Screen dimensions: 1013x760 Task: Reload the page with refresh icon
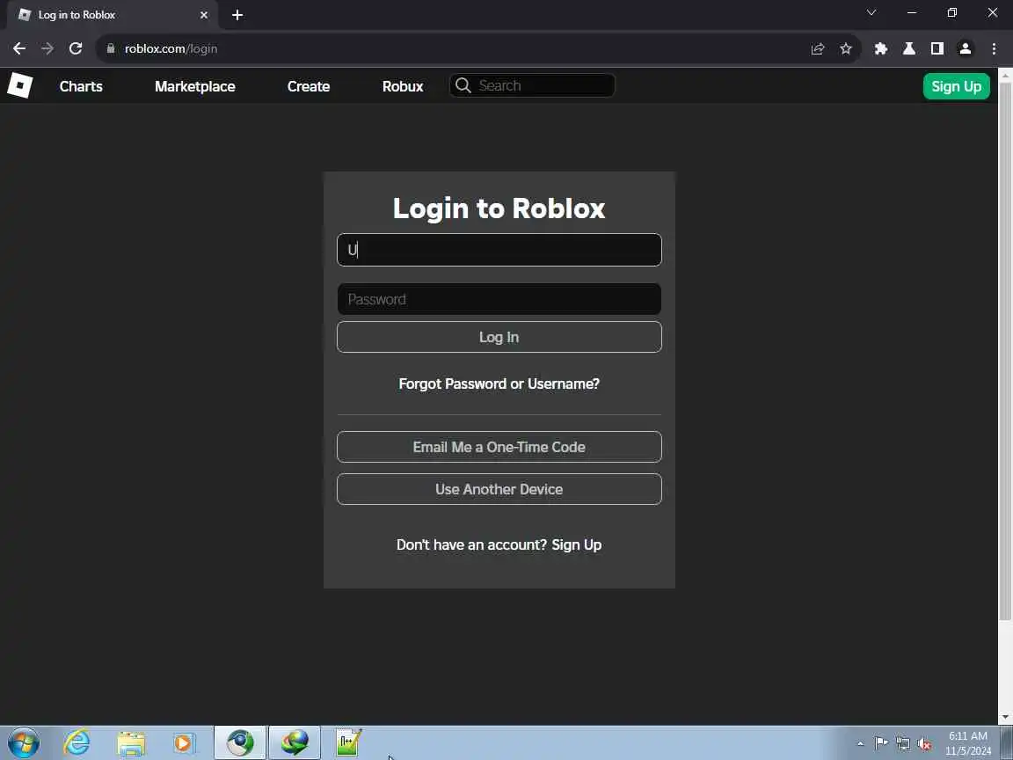click(x=76, y=48)
